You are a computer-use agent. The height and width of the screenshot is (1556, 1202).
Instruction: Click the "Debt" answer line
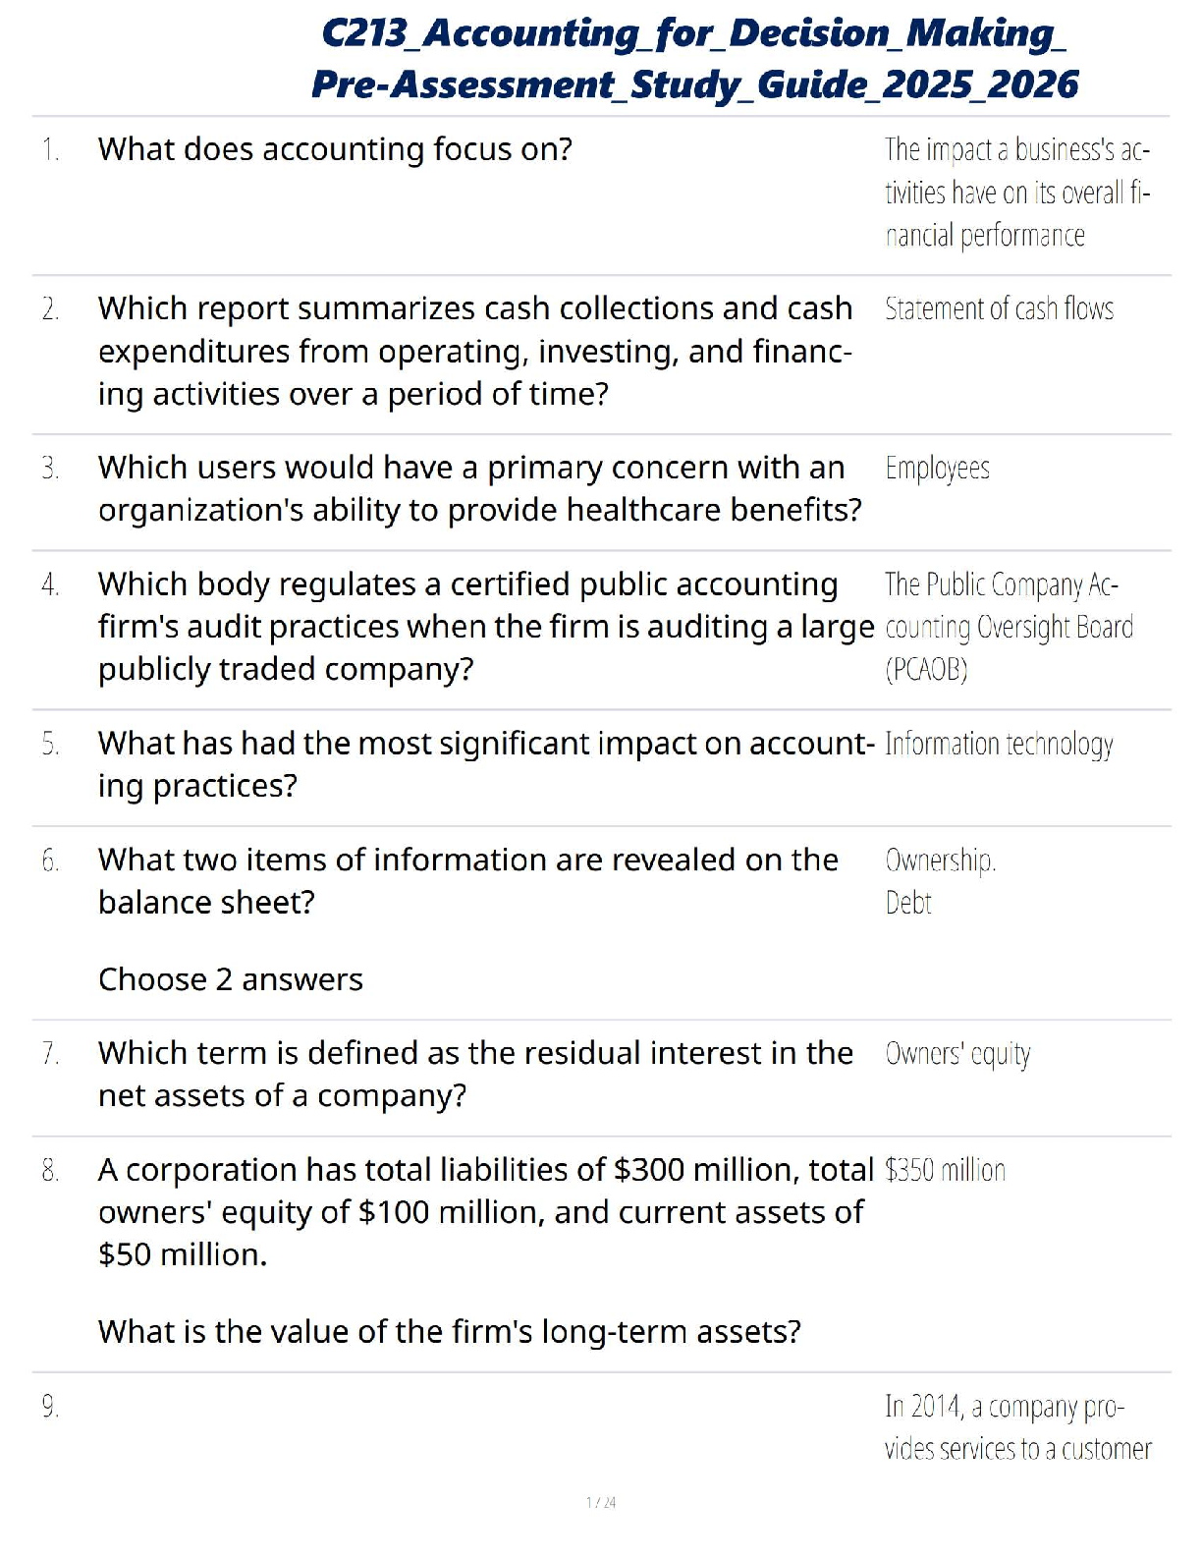(x=908, y=903)
